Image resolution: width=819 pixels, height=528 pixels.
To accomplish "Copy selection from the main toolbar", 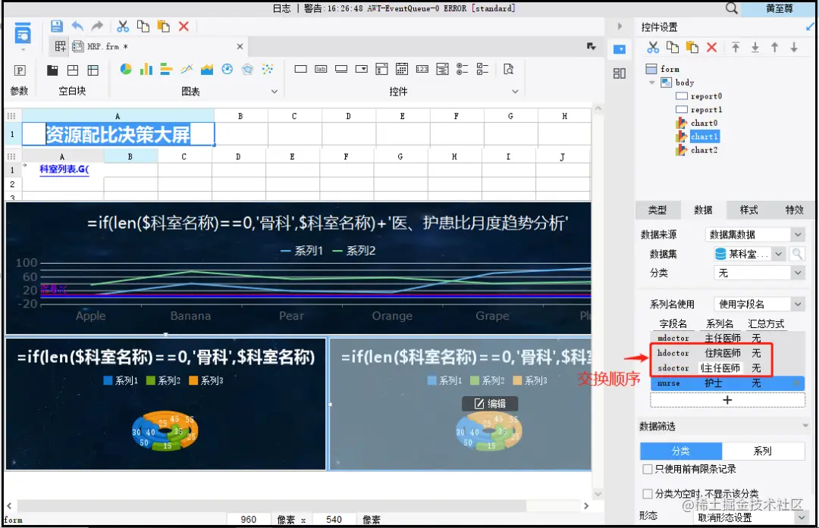I will tap(143, 26).
